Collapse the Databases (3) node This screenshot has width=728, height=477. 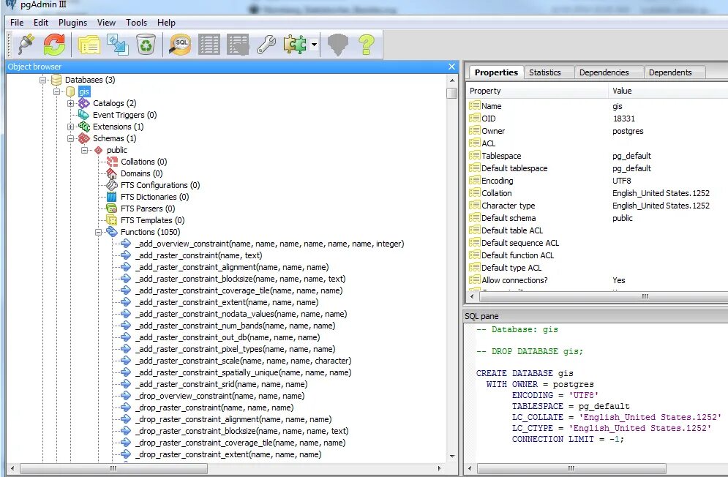[x=42, y=80]
